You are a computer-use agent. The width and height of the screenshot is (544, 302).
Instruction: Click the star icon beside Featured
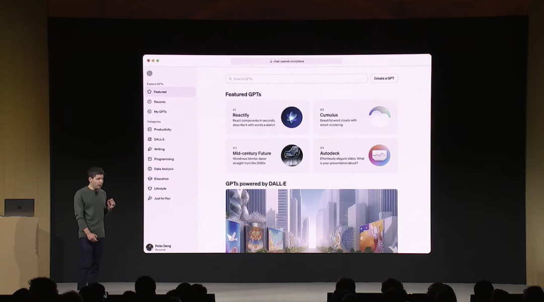pos(150,92)
